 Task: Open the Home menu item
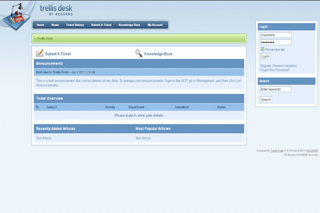click(41, 25)
